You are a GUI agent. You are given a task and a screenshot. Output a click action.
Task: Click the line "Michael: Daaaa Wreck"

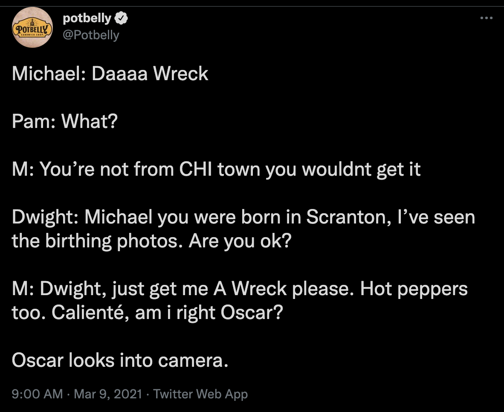[x=110, y=74]
